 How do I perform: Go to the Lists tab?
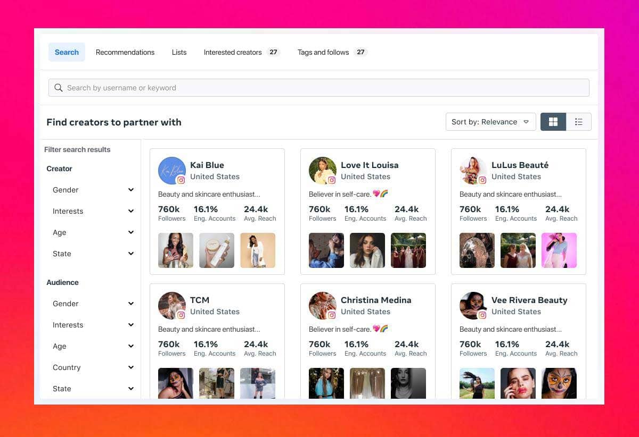pyautogui.click(x=179, y=52)
